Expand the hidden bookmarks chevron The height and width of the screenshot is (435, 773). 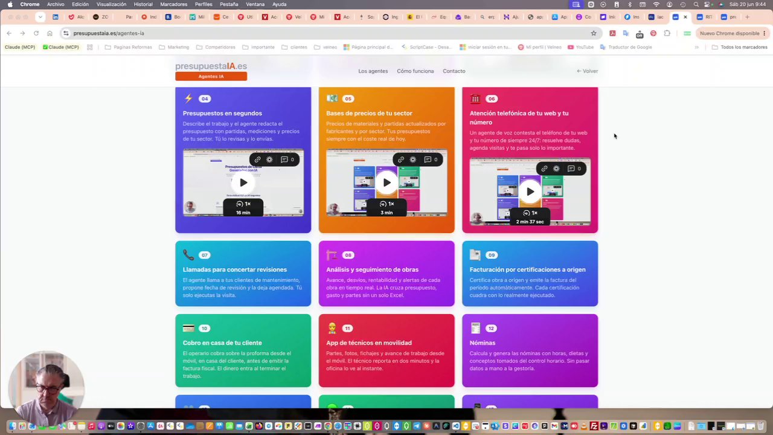click(x=696, y=47)
